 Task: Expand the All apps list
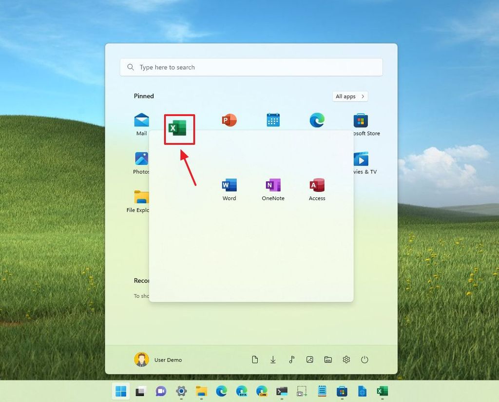[349, 96]
